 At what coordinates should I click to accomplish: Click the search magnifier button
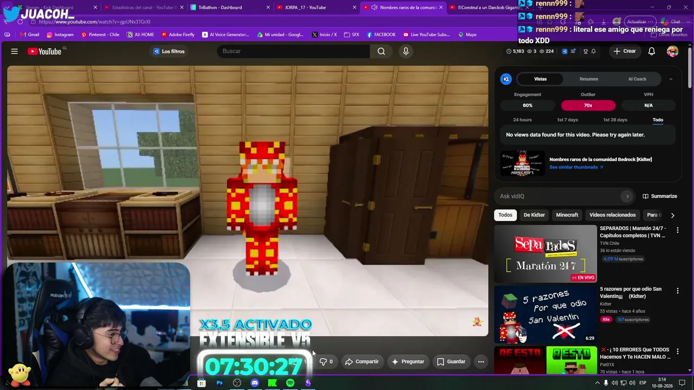pos(381,51)
